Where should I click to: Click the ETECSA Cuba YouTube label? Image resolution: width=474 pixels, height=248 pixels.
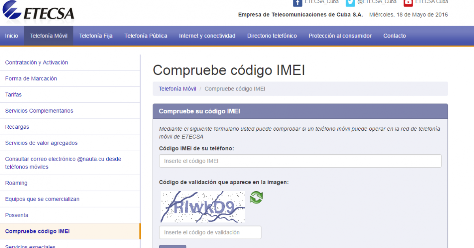pos(432,2)
